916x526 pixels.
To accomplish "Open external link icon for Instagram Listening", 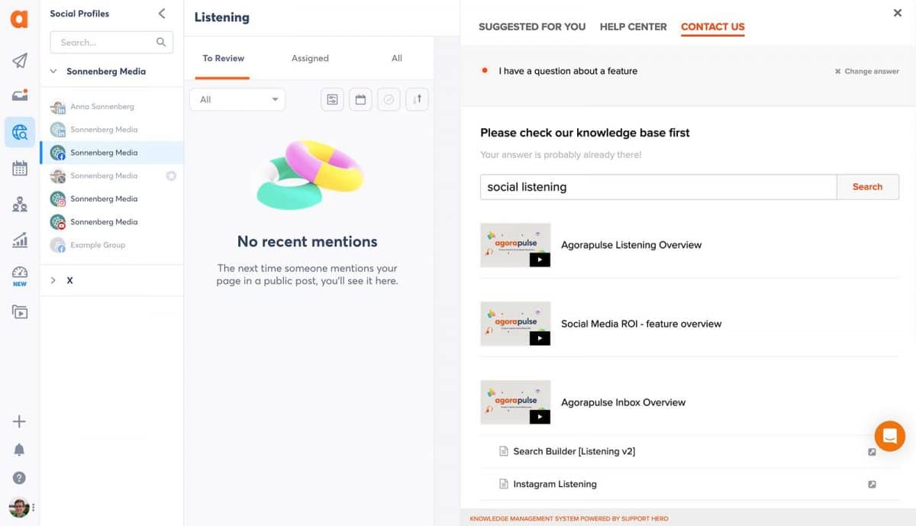I will tap(872, 484).
